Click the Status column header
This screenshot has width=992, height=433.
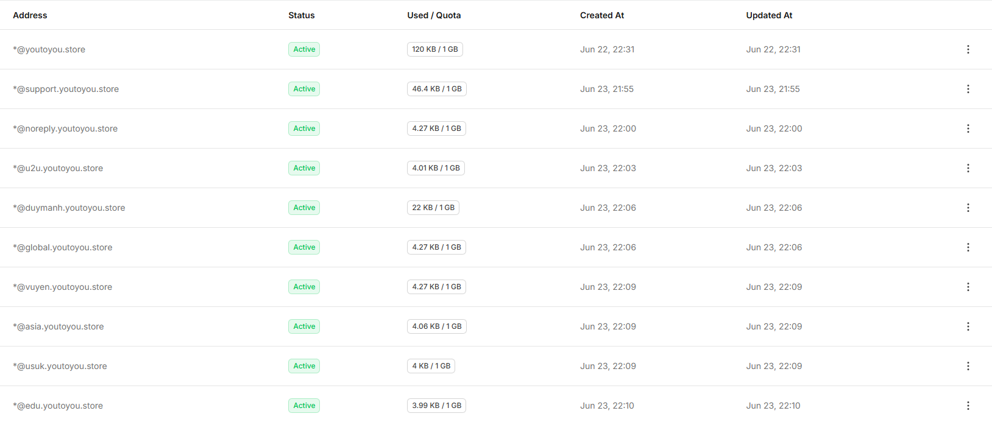pyautogui.click(x=302, y=15)
